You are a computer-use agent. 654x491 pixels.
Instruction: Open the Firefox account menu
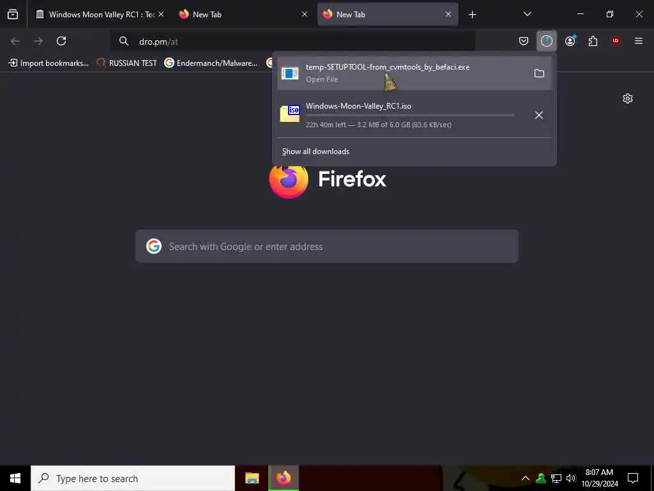click(570, 41)
